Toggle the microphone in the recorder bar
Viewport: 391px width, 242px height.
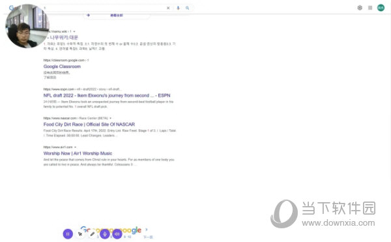point(105,234)
